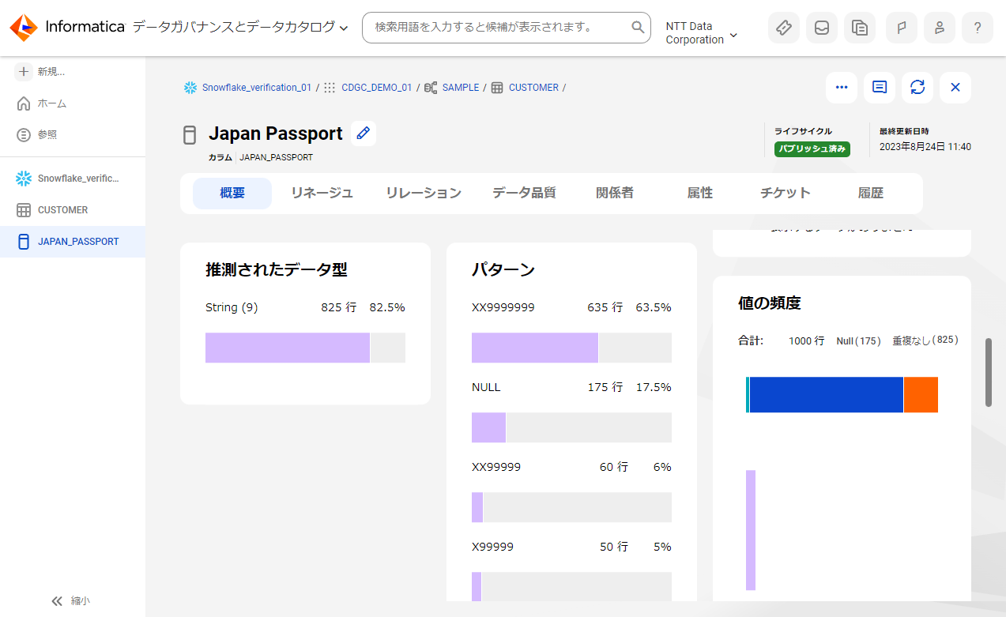Collapse the sidebar using 縮小
Screen dimensions: 1006x617
click(70, 600)
